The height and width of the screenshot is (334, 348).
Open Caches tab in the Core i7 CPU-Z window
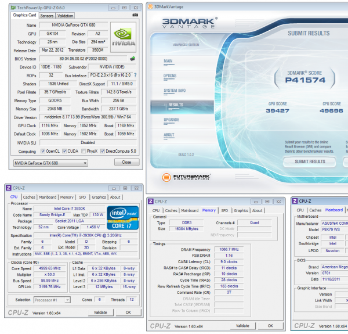click(29, 197)
